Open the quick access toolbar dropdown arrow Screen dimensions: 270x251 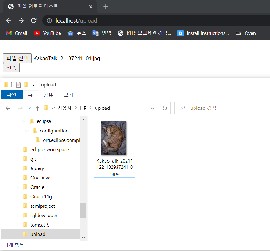pos(34,85)
